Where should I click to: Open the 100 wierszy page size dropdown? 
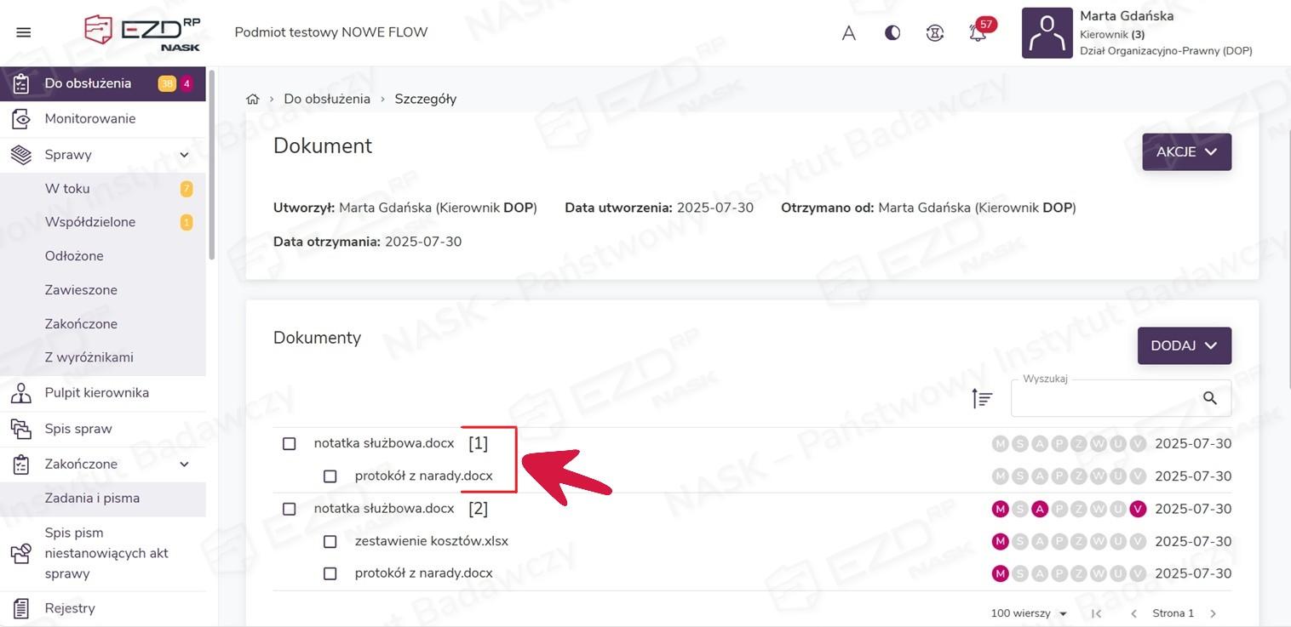[1030, 613]
